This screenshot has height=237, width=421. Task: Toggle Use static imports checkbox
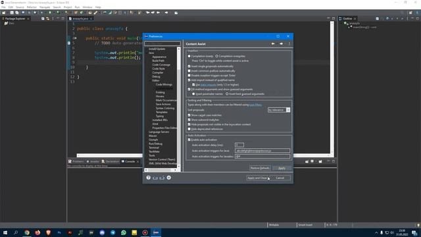[193, 85]
